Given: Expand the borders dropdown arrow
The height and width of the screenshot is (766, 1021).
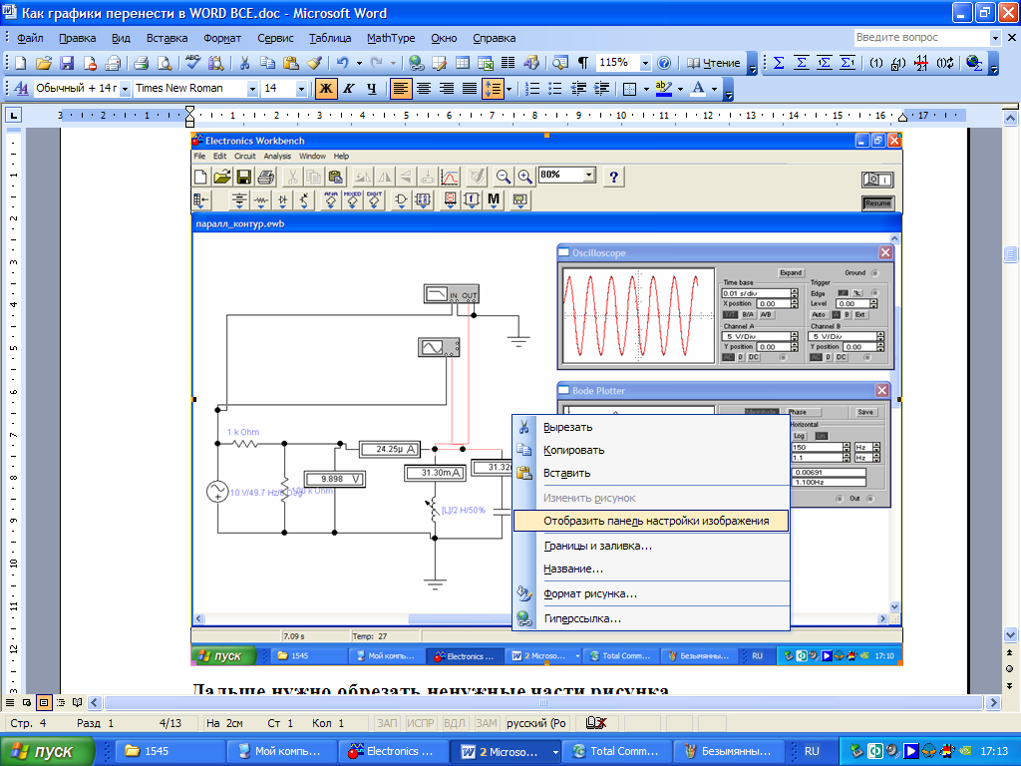Looking at the screenshot, I should click(646, 89).
